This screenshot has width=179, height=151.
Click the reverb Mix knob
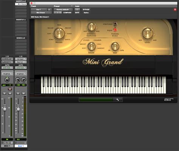[115, 46]
